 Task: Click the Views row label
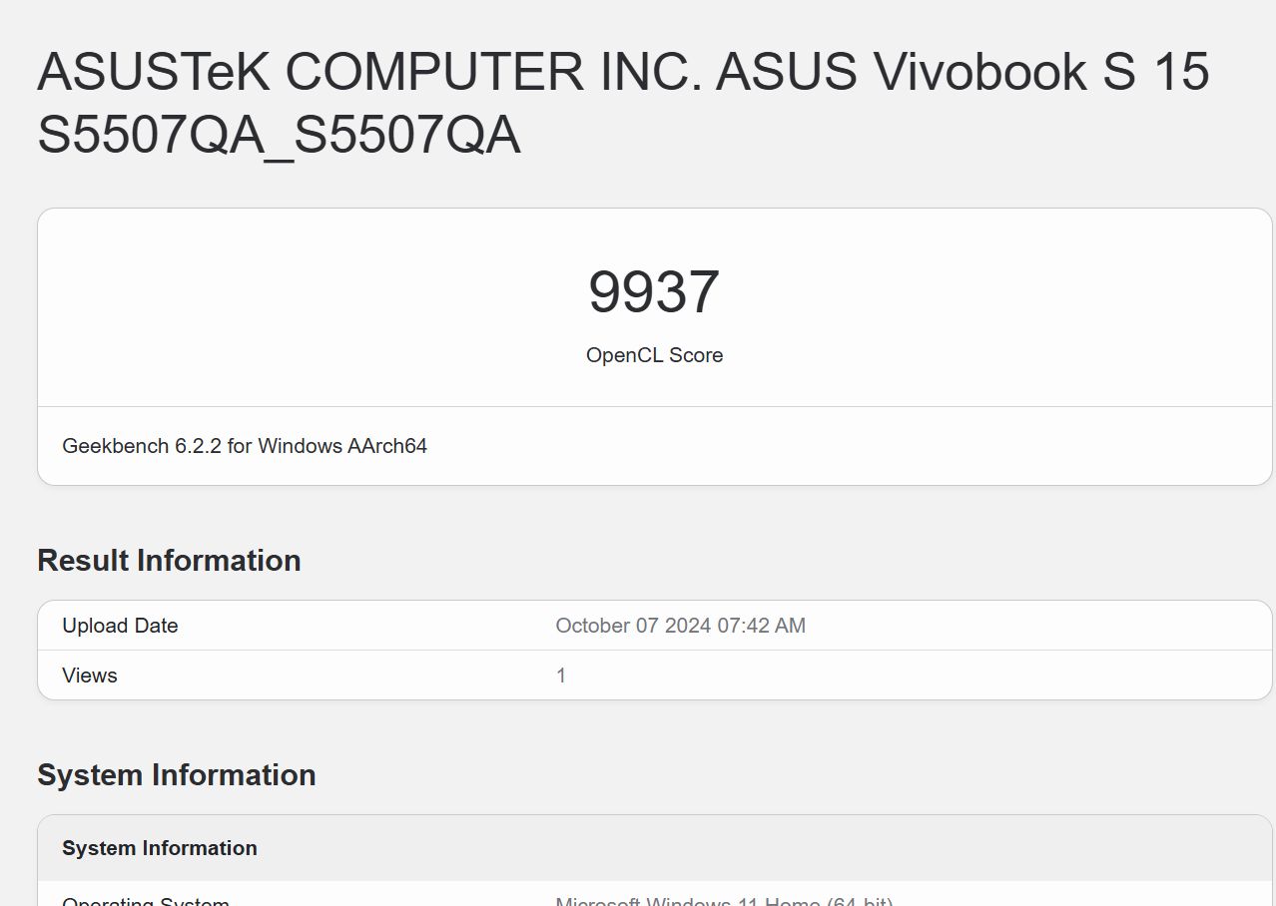coord(90,676)
